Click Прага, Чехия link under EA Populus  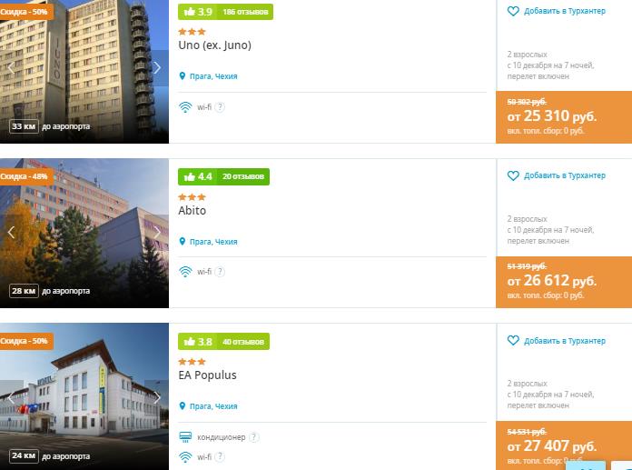tap(213, 406)
